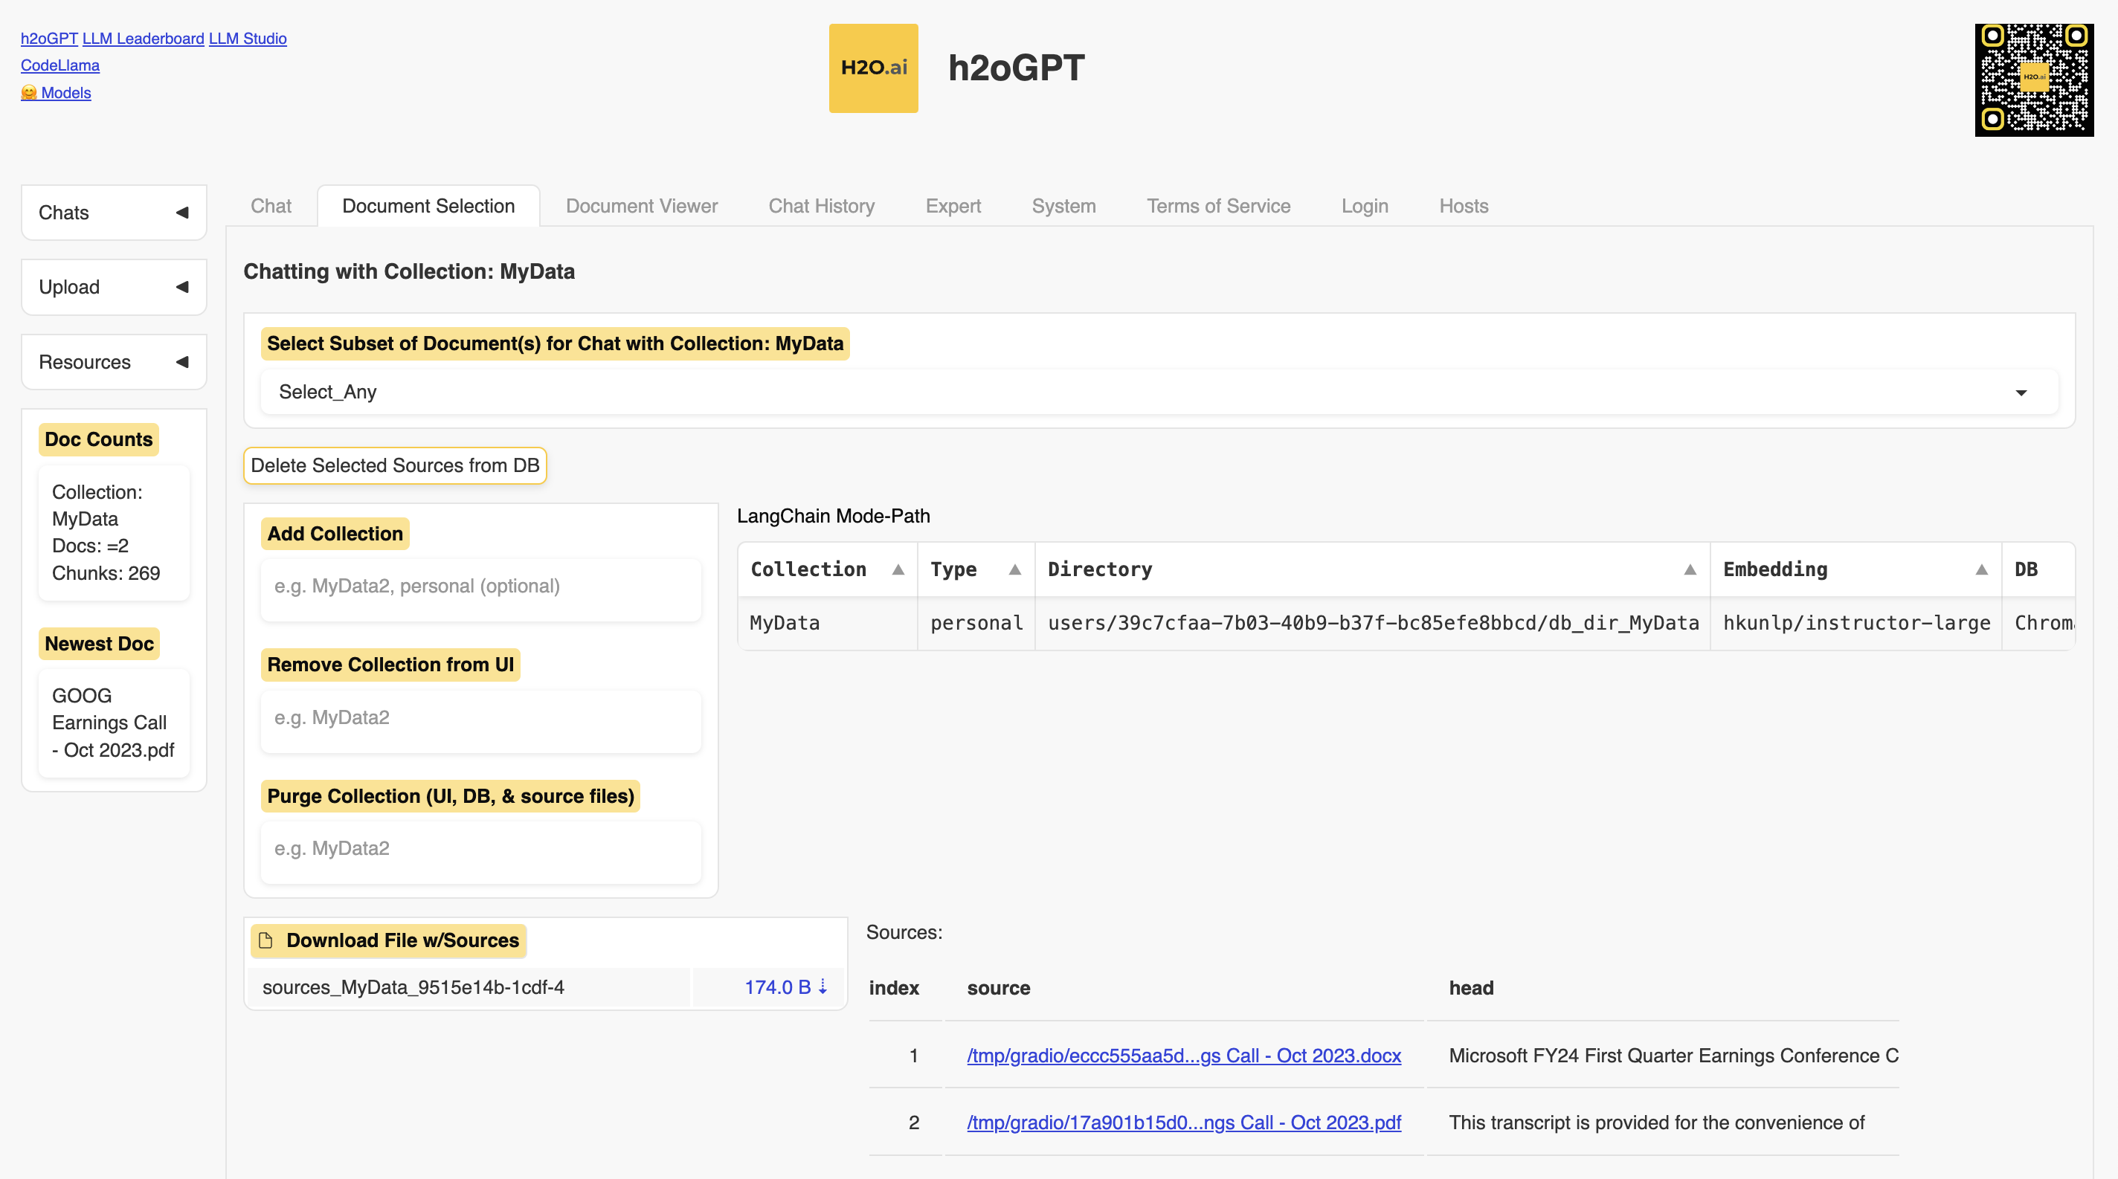The image size is (2118, 1179).
Task: Click the users/39c7cfaa directory path cell
Action: click(1373, 624)
